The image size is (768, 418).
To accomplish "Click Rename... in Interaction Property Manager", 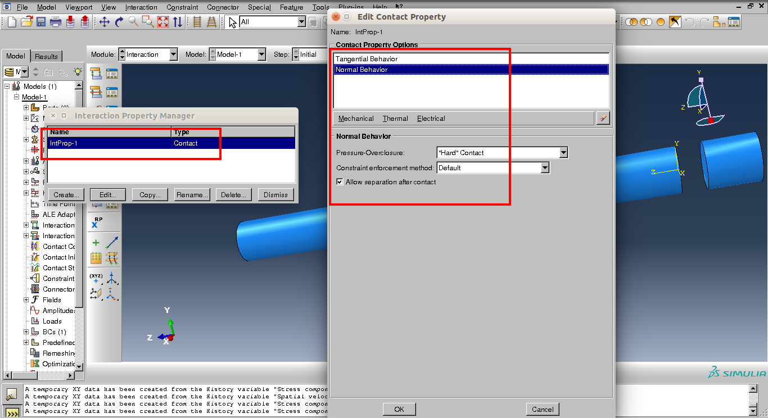I will click(192, 194).
